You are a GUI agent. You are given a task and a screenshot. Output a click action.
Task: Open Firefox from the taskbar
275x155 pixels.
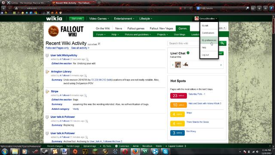pos(135,152)
